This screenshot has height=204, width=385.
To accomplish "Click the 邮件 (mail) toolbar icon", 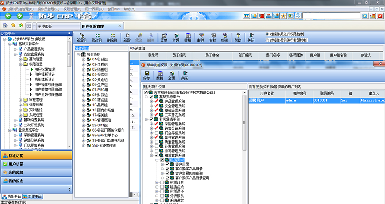I will click(x=200, y=37).
